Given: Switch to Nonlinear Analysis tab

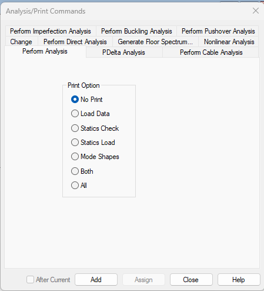Looking at the screenshot, I should (229, 42).
